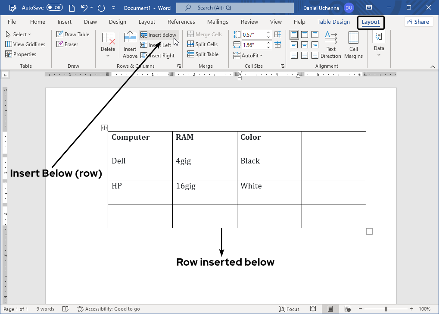
Task: Click the zoom slider in status bar
Action: pyautogui.click(x=386, y=309)
